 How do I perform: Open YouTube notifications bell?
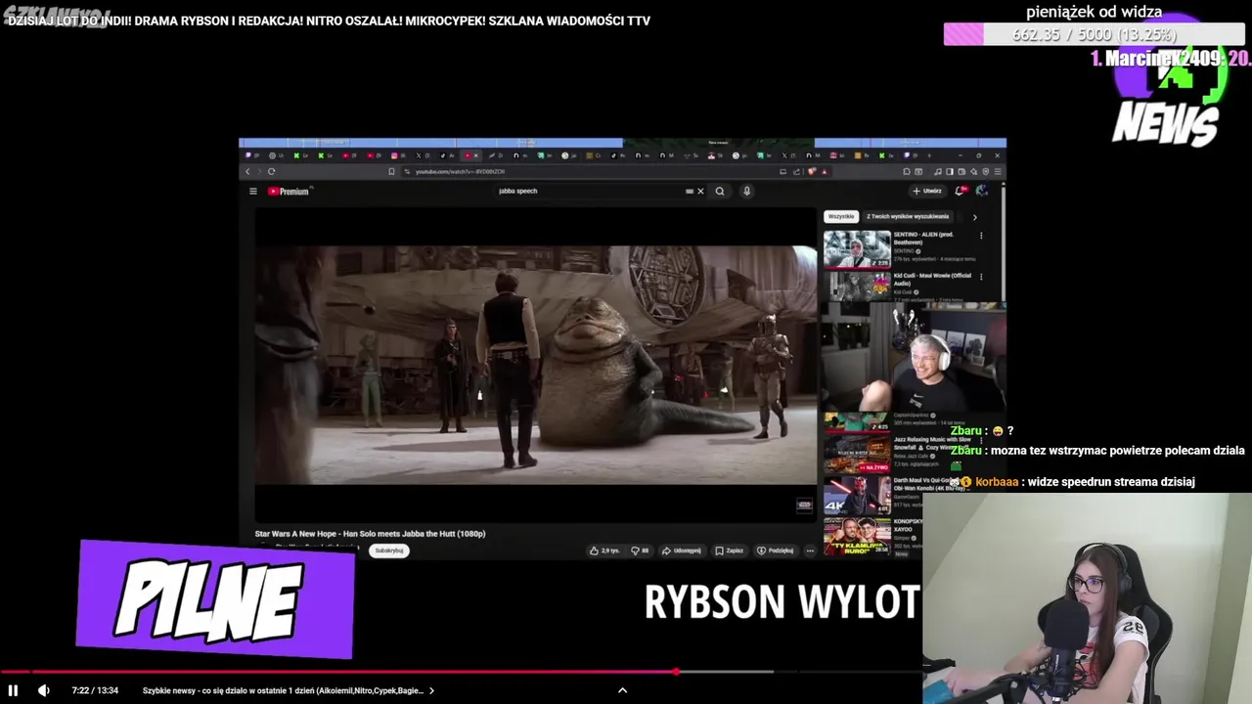coord(961,191)
